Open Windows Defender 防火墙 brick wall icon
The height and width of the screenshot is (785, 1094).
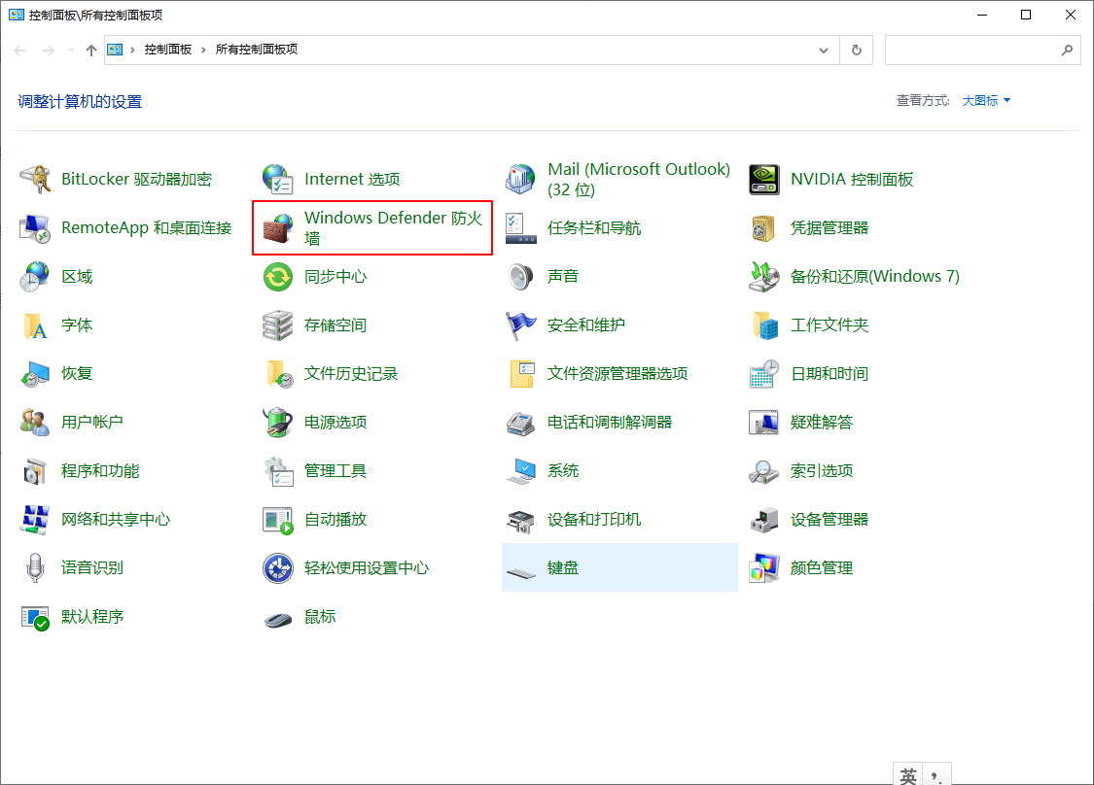pyautogui.click(x=278, y=228)
